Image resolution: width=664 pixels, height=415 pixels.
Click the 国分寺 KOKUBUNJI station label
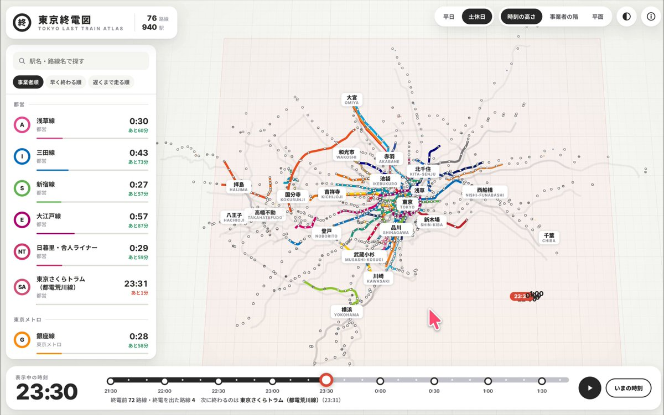(x=293, y=197)
